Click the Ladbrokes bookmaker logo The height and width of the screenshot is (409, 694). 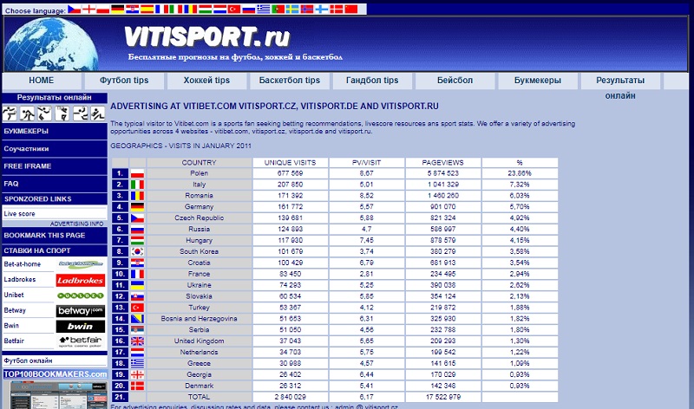81,280
